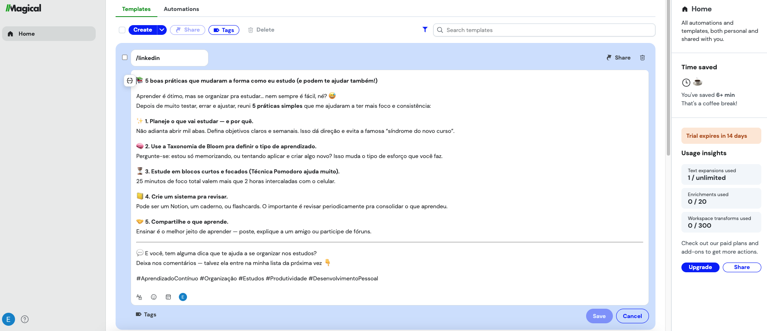The image size is (767, 331).
Task: Focus the Search templates field
Action: (x=544, y=30)
